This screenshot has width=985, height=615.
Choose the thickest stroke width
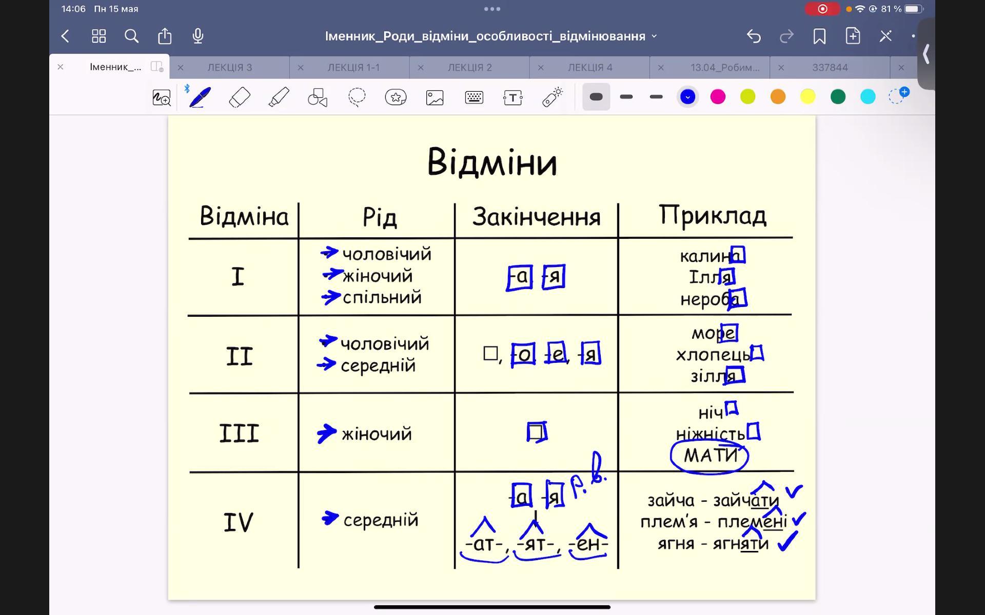coord(596,97)
